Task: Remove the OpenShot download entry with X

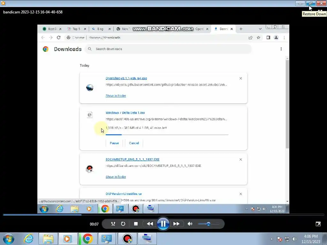Action: tap(241, 78)
